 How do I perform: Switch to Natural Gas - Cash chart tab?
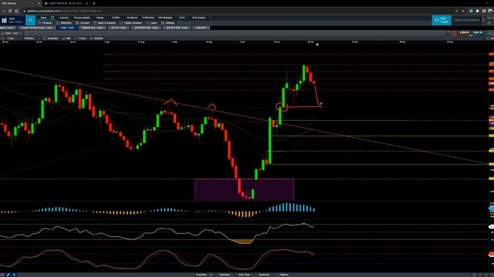coord(93,28)
